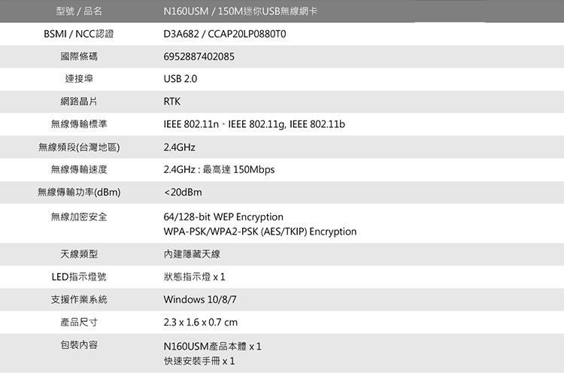Click the USB 2.0 value
Viewport: 564px width, 373px height.
pyautogui.click(x=180, y=79)
